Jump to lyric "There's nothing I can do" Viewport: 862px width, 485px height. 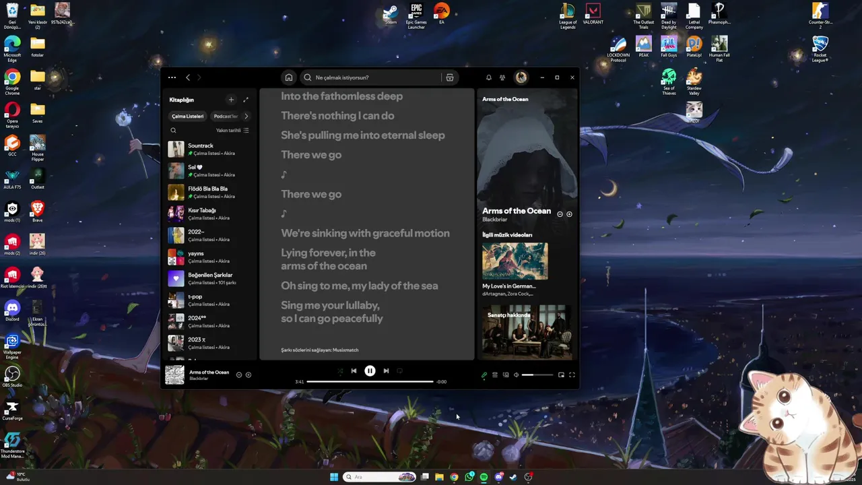tap(337, 116)
